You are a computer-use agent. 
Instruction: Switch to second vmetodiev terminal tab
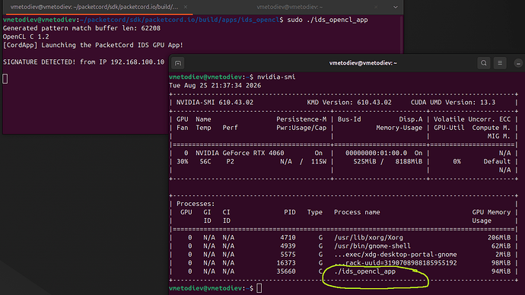point(290,7)
